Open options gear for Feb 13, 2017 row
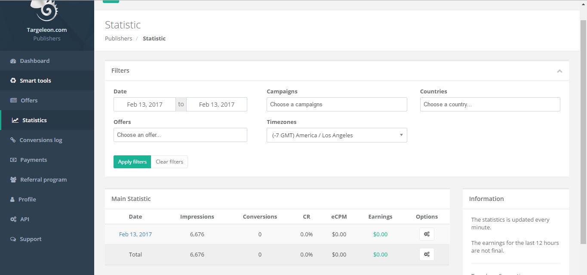Image resolution: width=587 pixels, height=275 pixels. (x=427, y=234)
